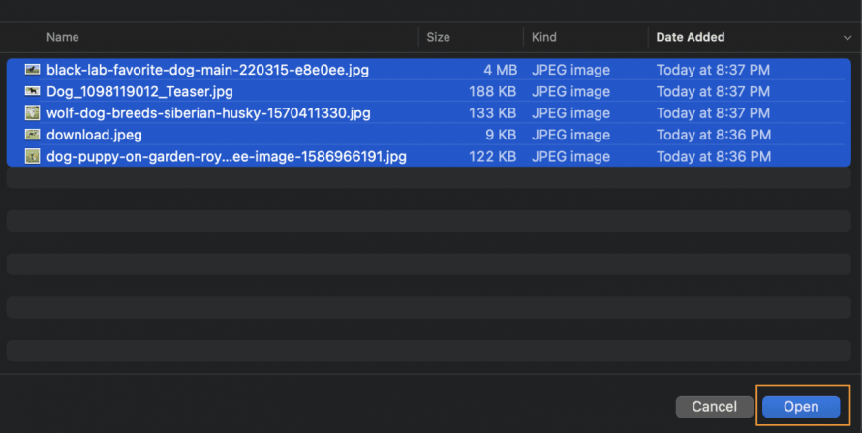
Task: Choose wolf-dog-breeds-siberian-husky-1570411330.jpg file name
Action: [x=208, y=113]
